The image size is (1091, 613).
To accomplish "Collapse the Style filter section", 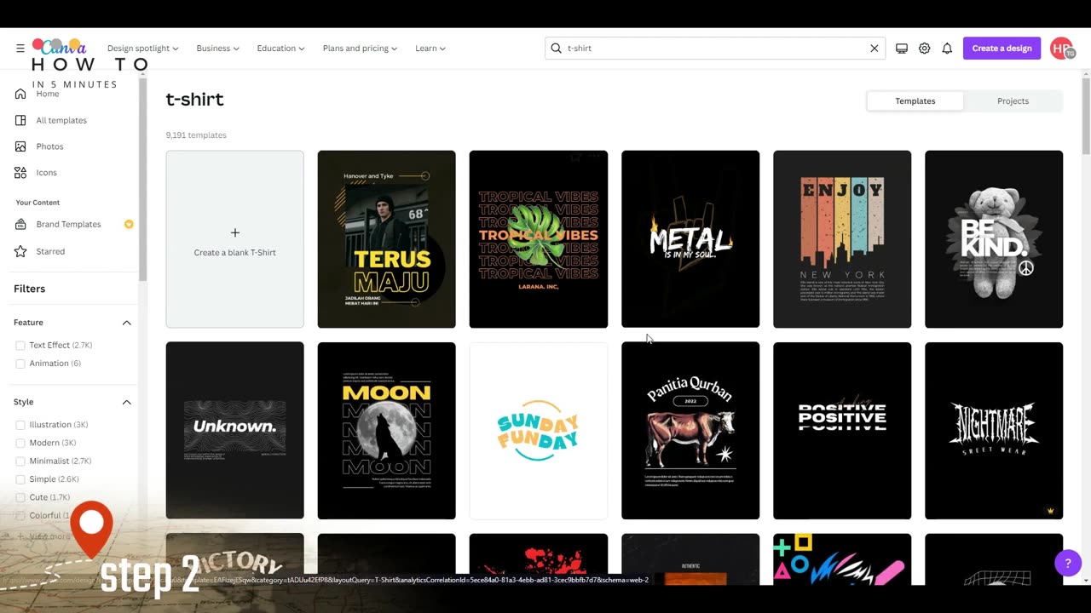I will point(126,402).
